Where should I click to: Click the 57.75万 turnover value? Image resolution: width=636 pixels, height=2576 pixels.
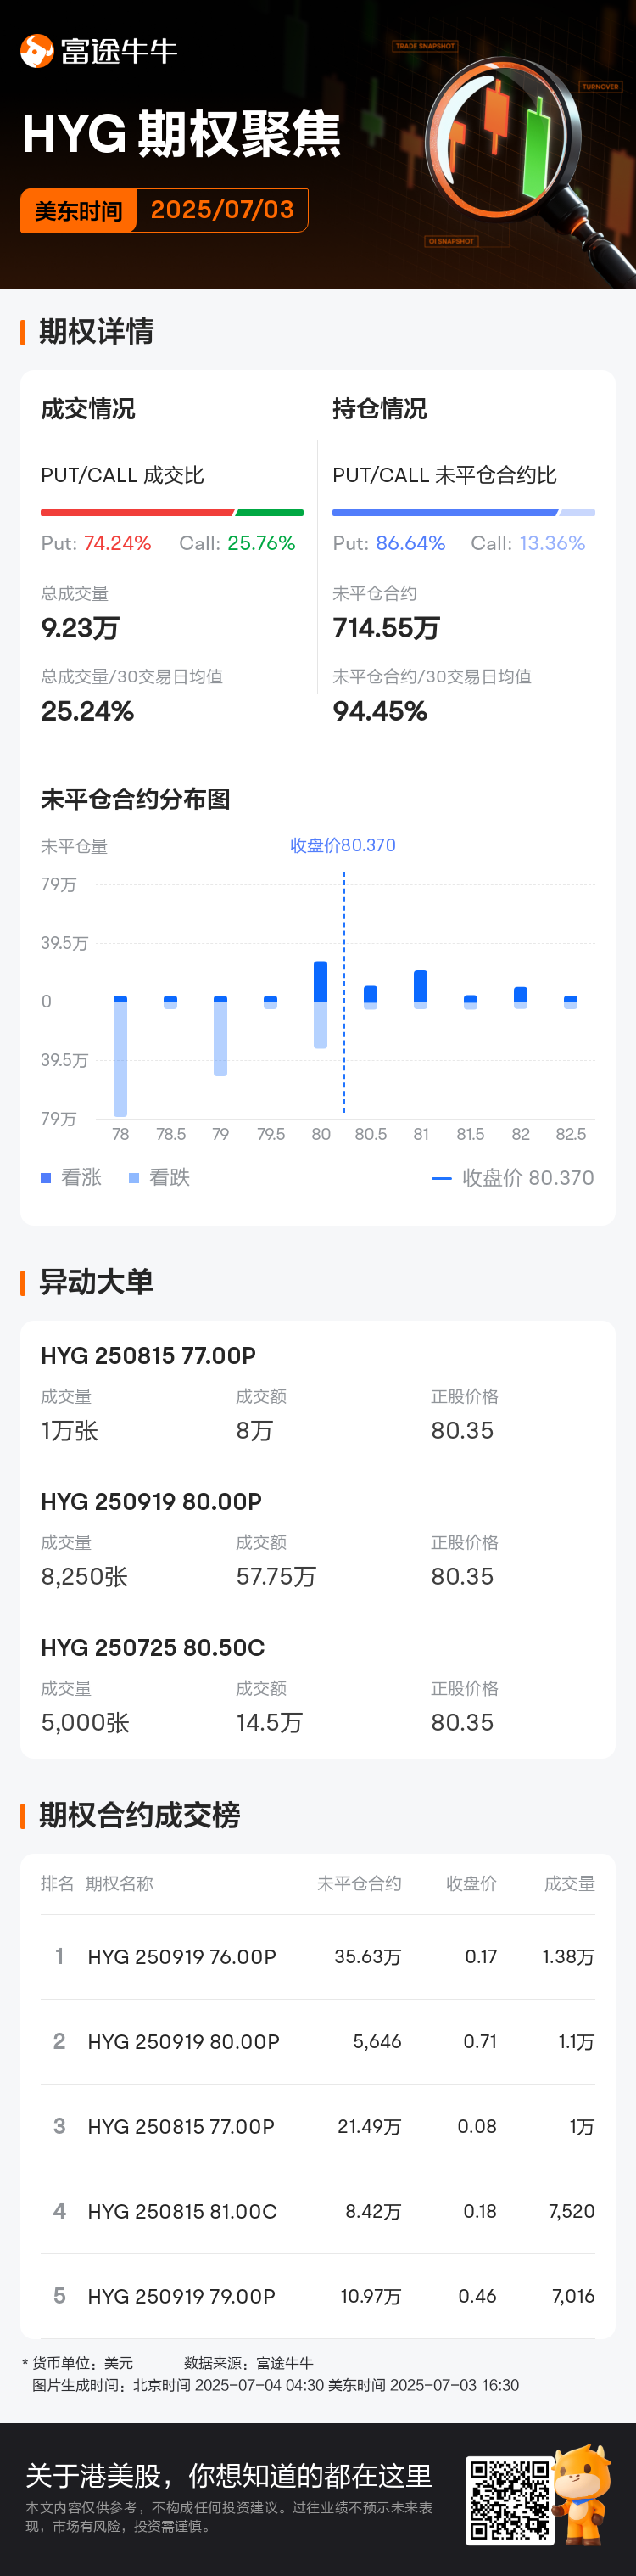[x=276, y=1577]
